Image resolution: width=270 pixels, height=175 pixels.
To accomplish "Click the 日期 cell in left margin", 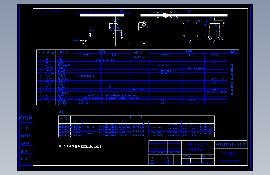I will [24, 159].
